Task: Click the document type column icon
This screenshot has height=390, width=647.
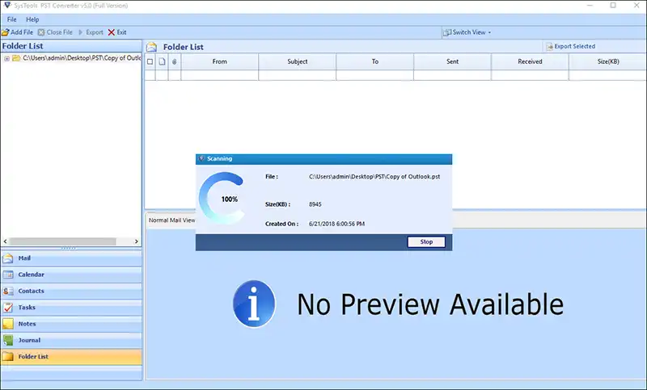Action: point(163,62)
